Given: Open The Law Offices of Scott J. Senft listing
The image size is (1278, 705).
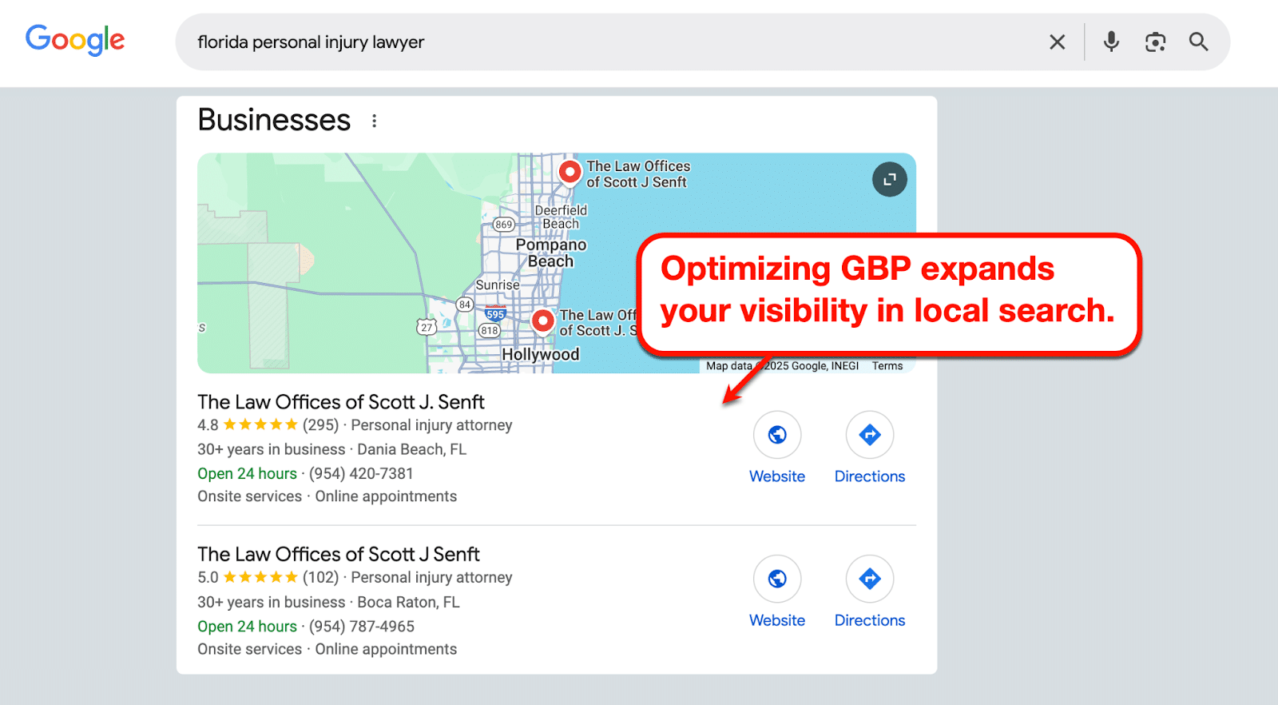Looking at the screenshot, I should [341, 402].
